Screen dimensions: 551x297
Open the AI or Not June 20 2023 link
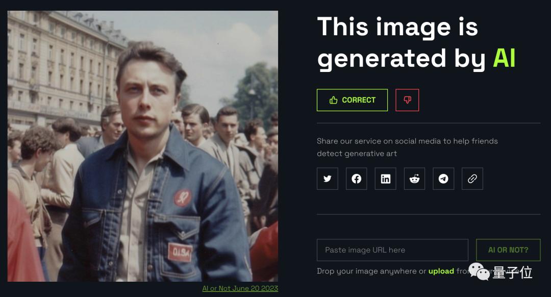tap(240, 288)
